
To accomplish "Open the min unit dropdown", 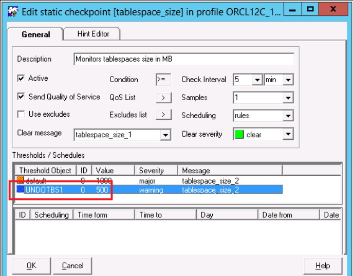I will 288,80.
